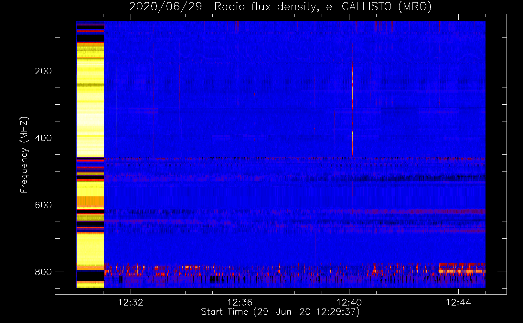The width and height of the screenshot is (523, 323).
Task: Click the 600 frequency tick label
Action: 43,205
